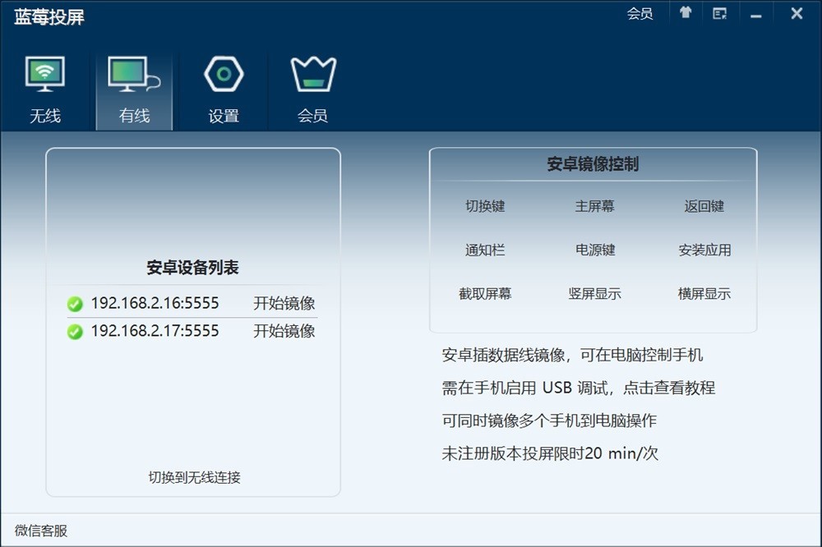Image resolution: width=822 pixels, height=547 pixels.
Task: Enable 竖屏显示 portrait display mode
Action: tap(593, 293)
